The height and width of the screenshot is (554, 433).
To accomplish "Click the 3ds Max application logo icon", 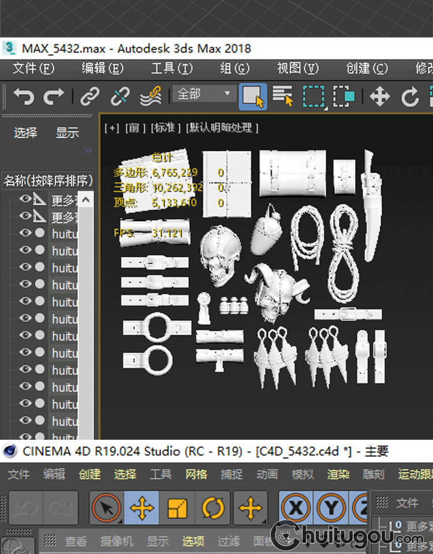I will pyautogui.click(x=9, y=48).
